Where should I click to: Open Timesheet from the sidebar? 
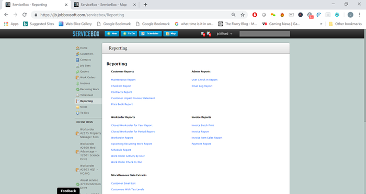point(84,95)
